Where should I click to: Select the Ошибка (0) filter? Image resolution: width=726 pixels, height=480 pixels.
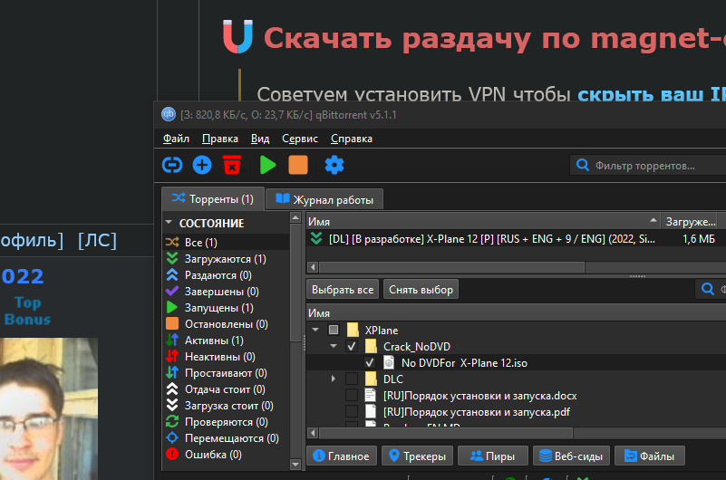point(226,455)
